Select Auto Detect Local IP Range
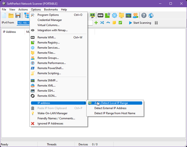This screenshot has width=187, height=147. point(114,103)
